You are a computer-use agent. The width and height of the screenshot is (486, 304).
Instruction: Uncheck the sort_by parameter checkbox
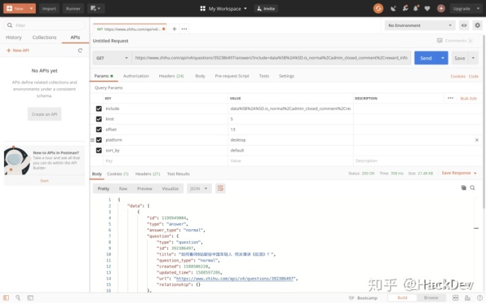pos(99,150)
